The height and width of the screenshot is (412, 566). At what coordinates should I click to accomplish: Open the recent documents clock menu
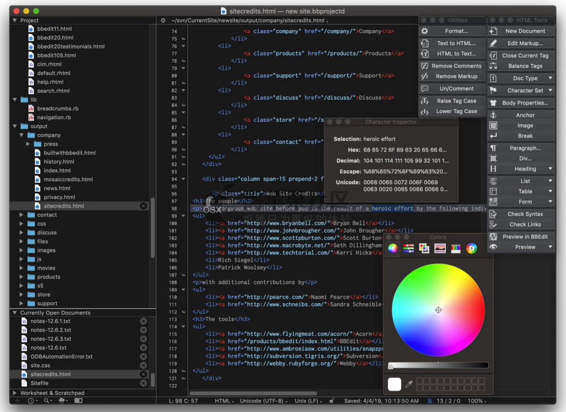(32, 401)
